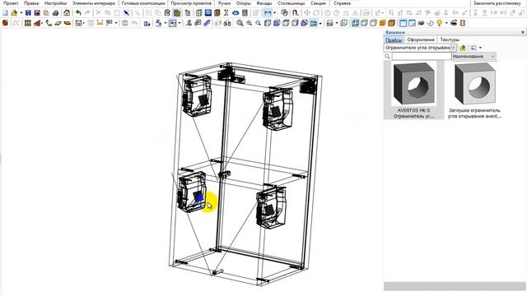Select Заглушка ограничитель угла thumbnail
This screenshot has width=527, height=296.
[x=474, y=90]
